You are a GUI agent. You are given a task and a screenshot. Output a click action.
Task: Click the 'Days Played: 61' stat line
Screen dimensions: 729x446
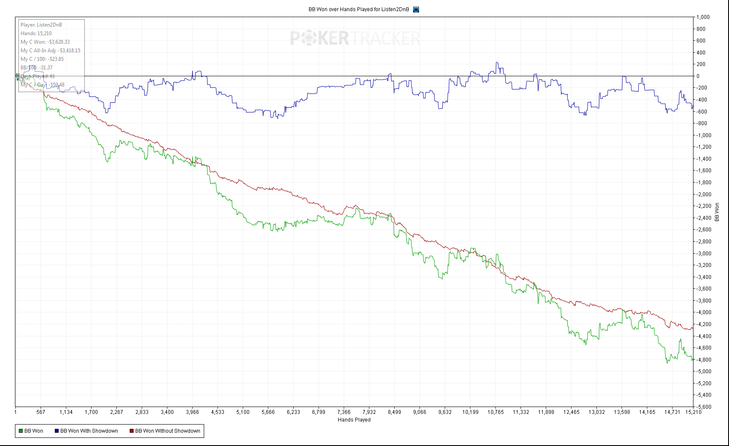point(38,76)
